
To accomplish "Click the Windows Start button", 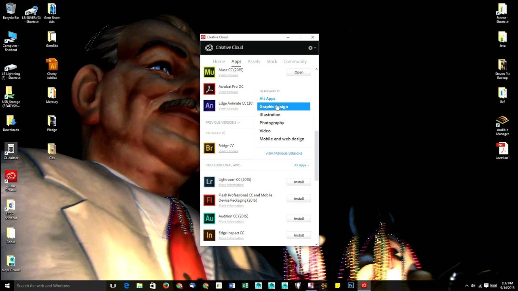I will coord(7,286).
